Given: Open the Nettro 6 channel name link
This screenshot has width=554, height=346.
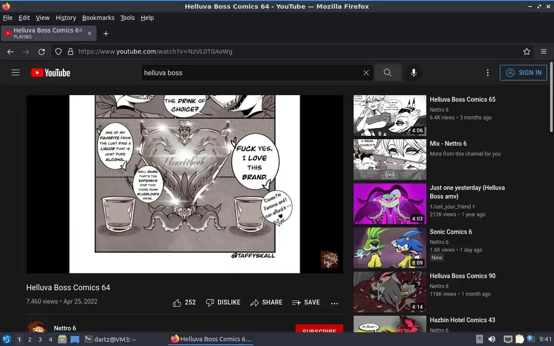Looking at the screenshot, I should tap(65, 328).
